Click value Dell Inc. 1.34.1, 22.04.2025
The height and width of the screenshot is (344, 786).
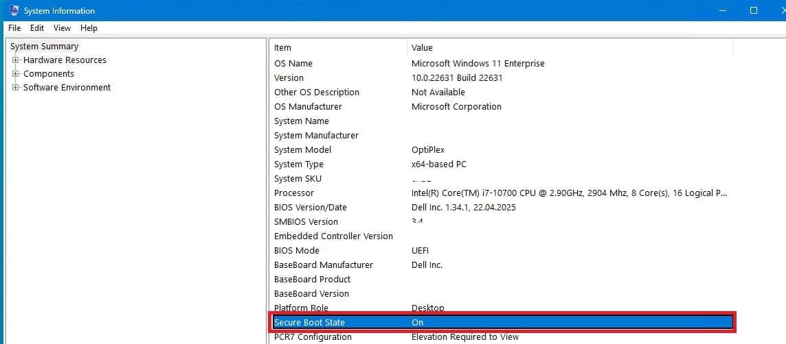click(x=463, y=208)
